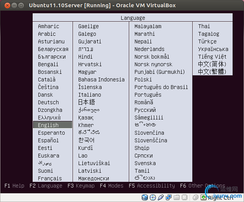244x202 pixels.
Task: Select Amharic from the language list
Action: click(49, 26)
